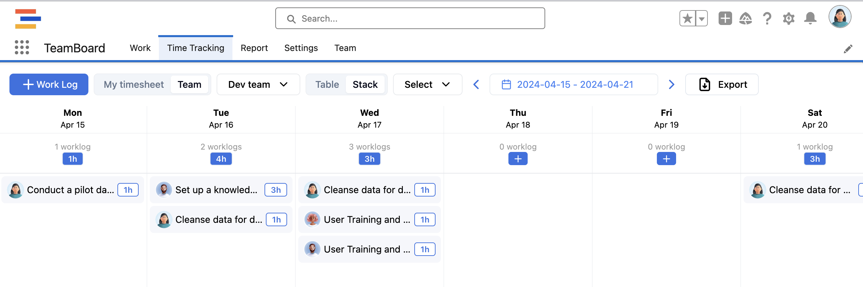Toggle to Stack layout

tap(365, 84)
